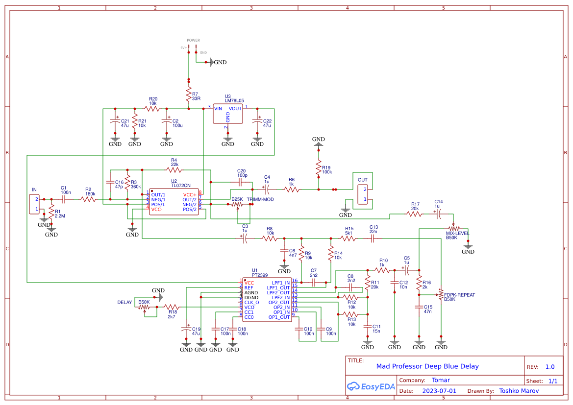
Task: Select resistor R7 33R below POWER
Action: [x=189, y=94]
